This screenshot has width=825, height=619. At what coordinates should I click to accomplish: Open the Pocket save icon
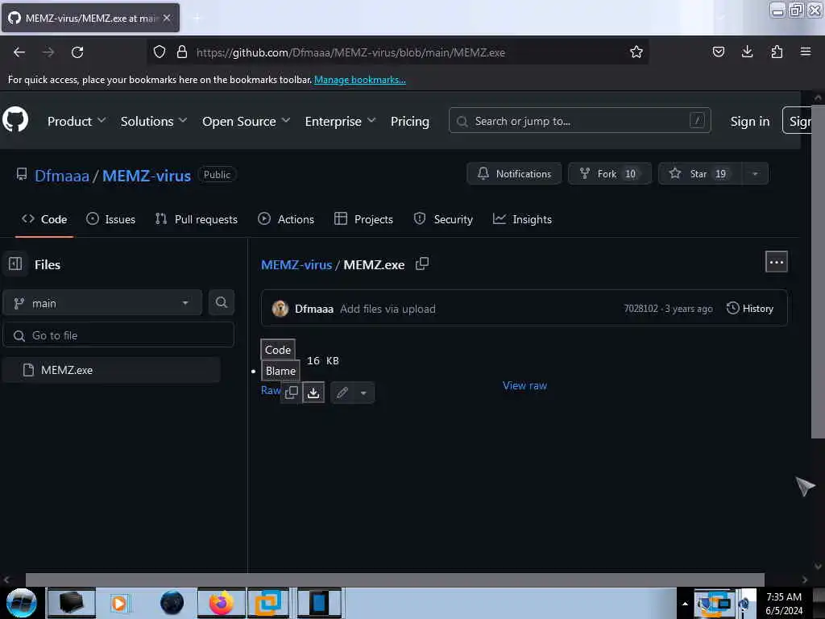(x=718, y=52)
